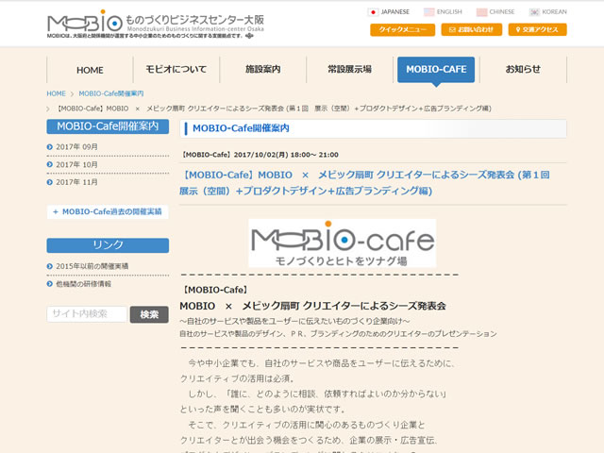
Task: Click arrow bullet beside 2017年 10月
Action: tap(50, 165)
